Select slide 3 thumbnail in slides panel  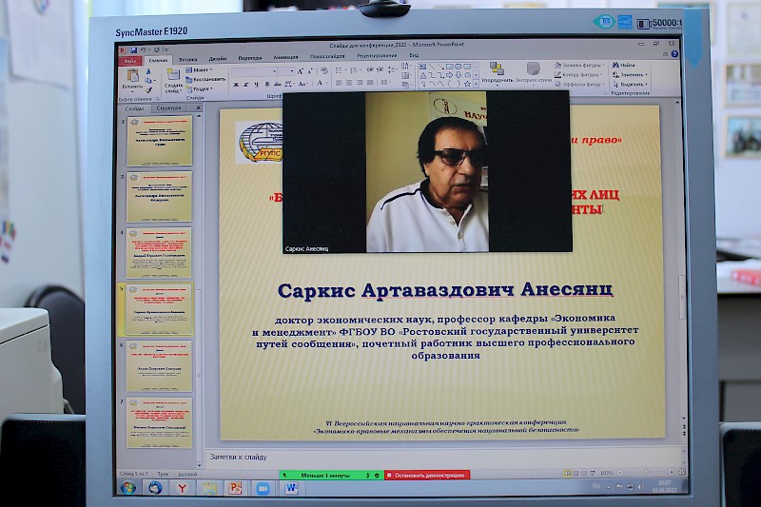[x=159, y=252]
